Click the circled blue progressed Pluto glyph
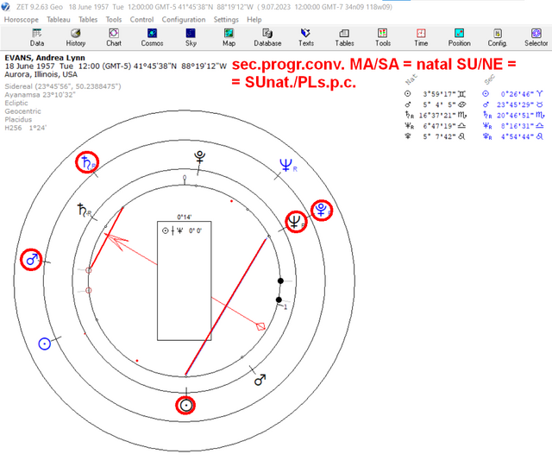This screenshot has height=473, width=552. 322,211
